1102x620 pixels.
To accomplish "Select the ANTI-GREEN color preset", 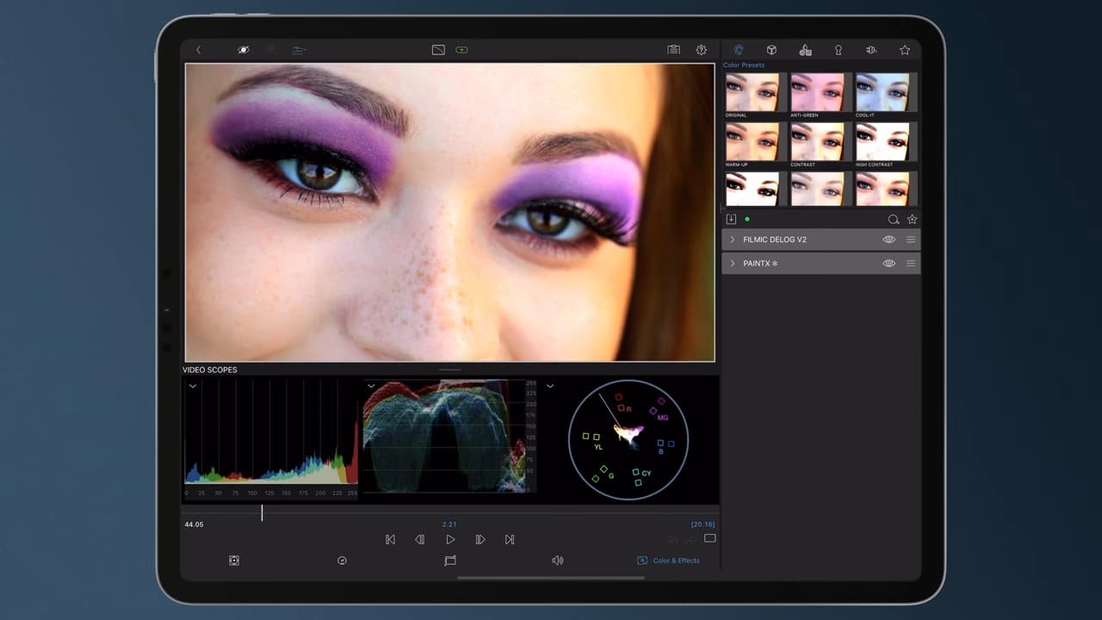I will [818, 90].
